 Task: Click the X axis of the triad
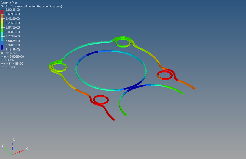point(21,151)
